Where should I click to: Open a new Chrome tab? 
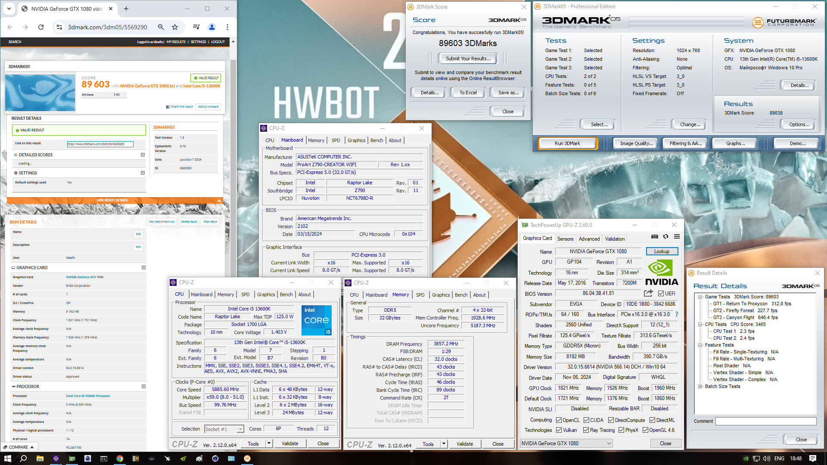[126, 9]
